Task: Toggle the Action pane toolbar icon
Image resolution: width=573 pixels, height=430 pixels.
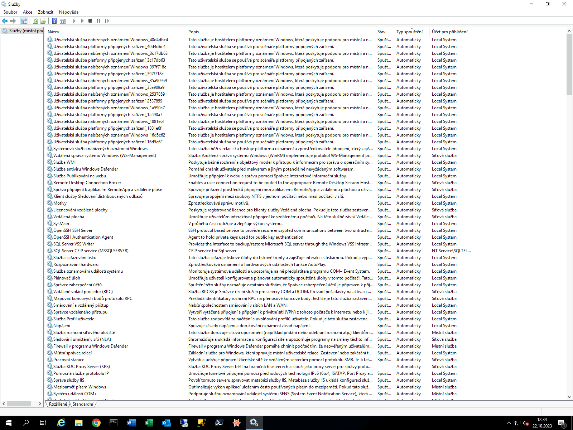Action: click(x=63, y=21)
